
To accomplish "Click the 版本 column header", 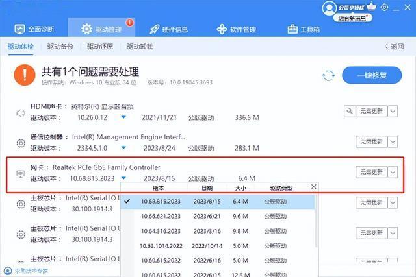I will point(159,188).
